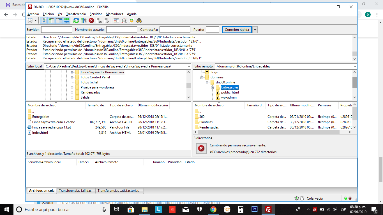The width and height of the screenshot is (383, 215).
Task: Search files with the binoculars icon
Action: click(139, 20)
